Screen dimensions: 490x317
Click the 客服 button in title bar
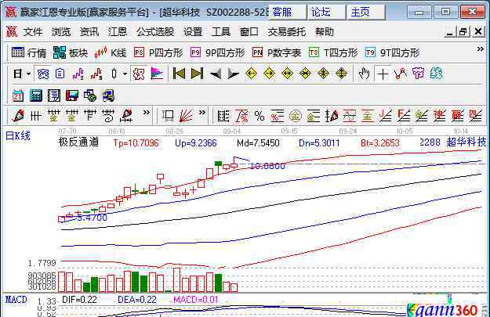click(x=287, y=13)
